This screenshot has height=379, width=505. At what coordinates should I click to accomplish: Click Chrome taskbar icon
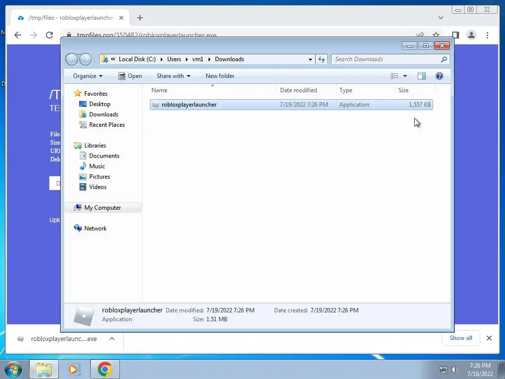pos(105,369)
